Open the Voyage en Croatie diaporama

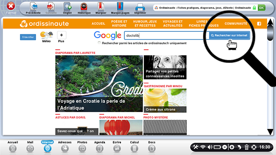(99, 84)
